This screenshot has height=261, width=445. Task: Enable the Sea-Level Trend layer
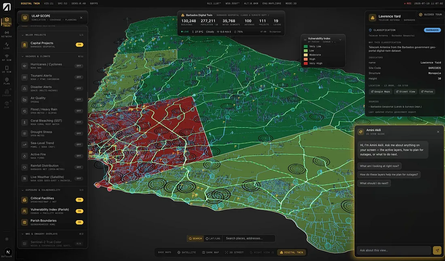(x=79, y=145)
